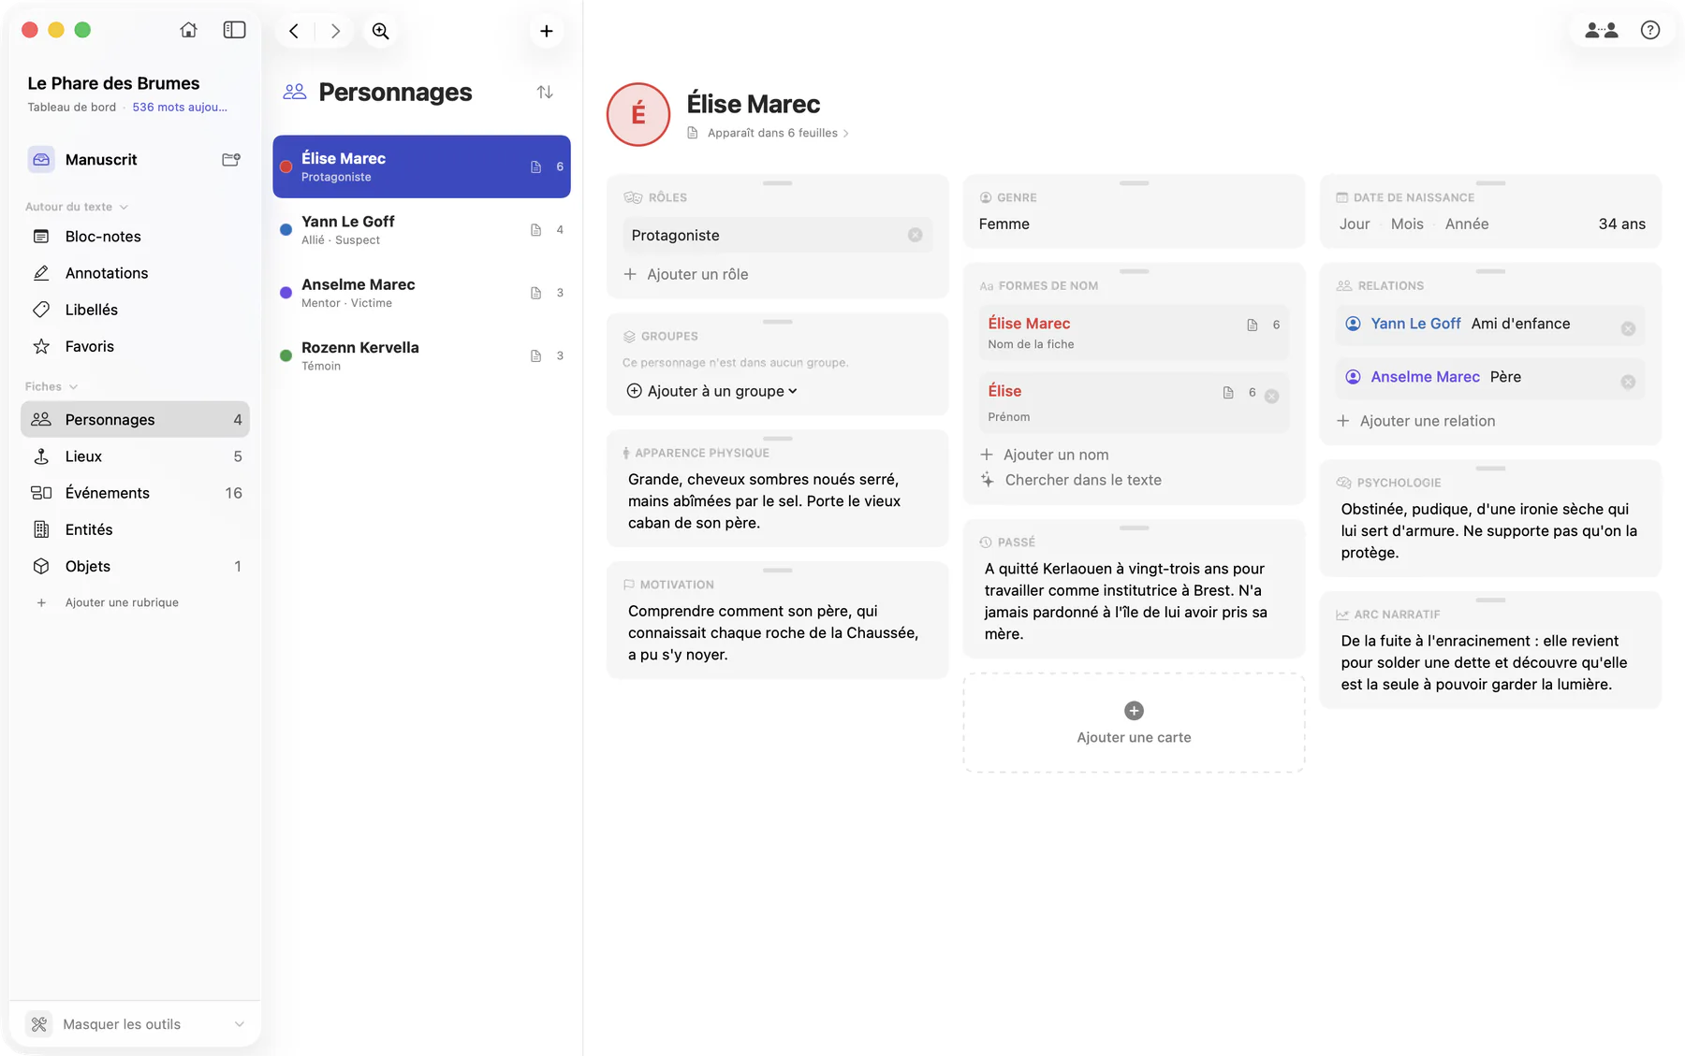Click the Jour birth date field
1685x1056 pixels.
click(1355, 224)
